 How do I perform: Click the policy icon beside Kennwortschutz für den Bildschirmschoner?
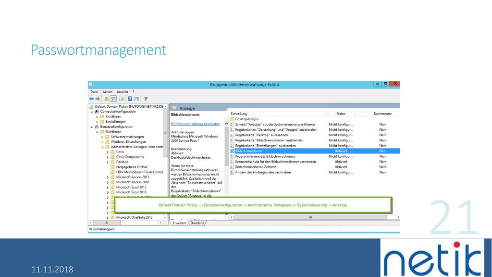click(x=232, y=162)
